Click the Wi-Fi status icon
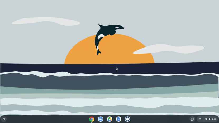219x123 pixels. pyautogui.click(x=206, y=119)
